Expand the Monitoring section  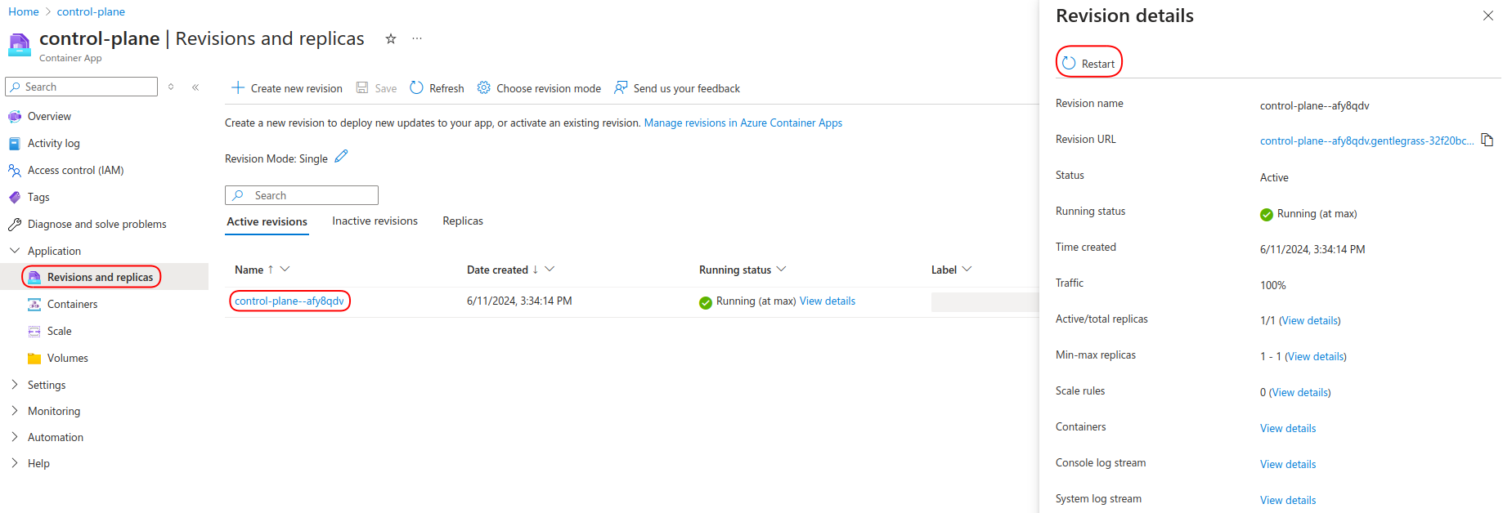tap(15, 410)
